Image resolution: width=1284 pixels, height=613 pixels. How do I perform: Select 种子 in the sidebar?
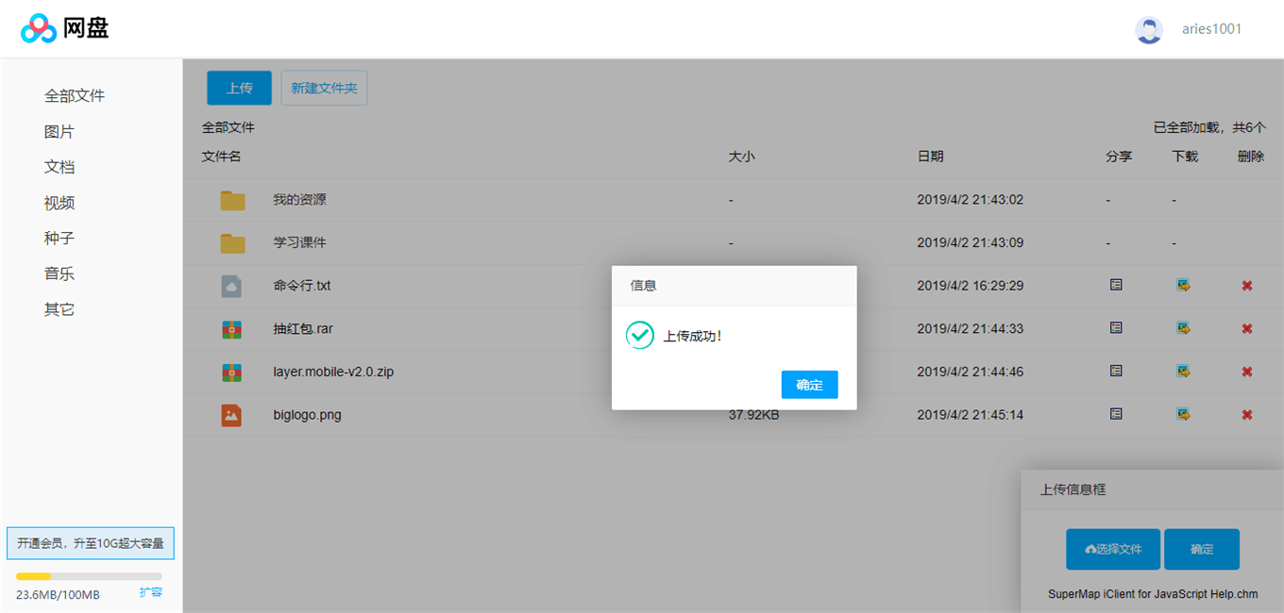coord(59,239)
